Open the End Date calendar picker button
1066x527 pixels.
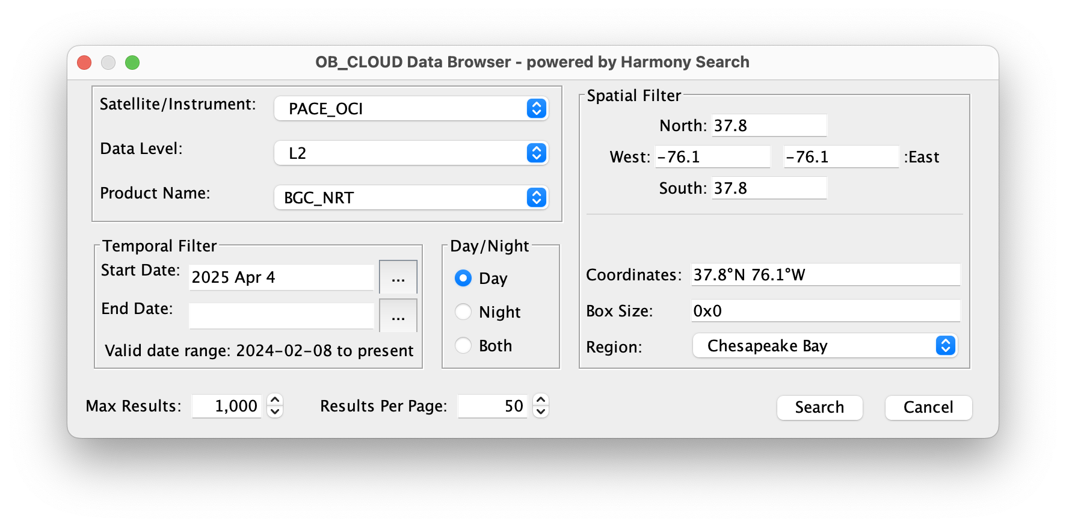click(x=398, y=315)
